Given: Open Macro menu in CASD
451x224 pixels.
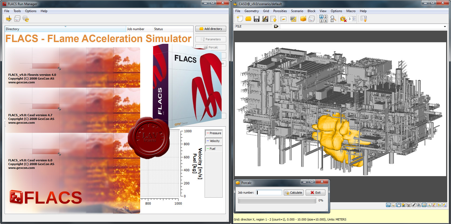Looking at the screenshot, I should (x=351, y=11).
